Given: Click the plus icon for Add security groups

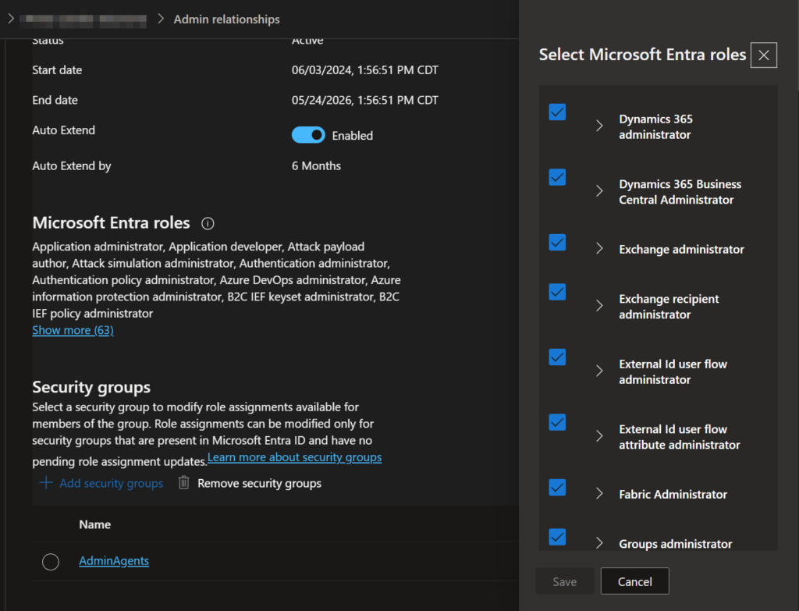Looking at the screenshot, I should pos(46,483).
